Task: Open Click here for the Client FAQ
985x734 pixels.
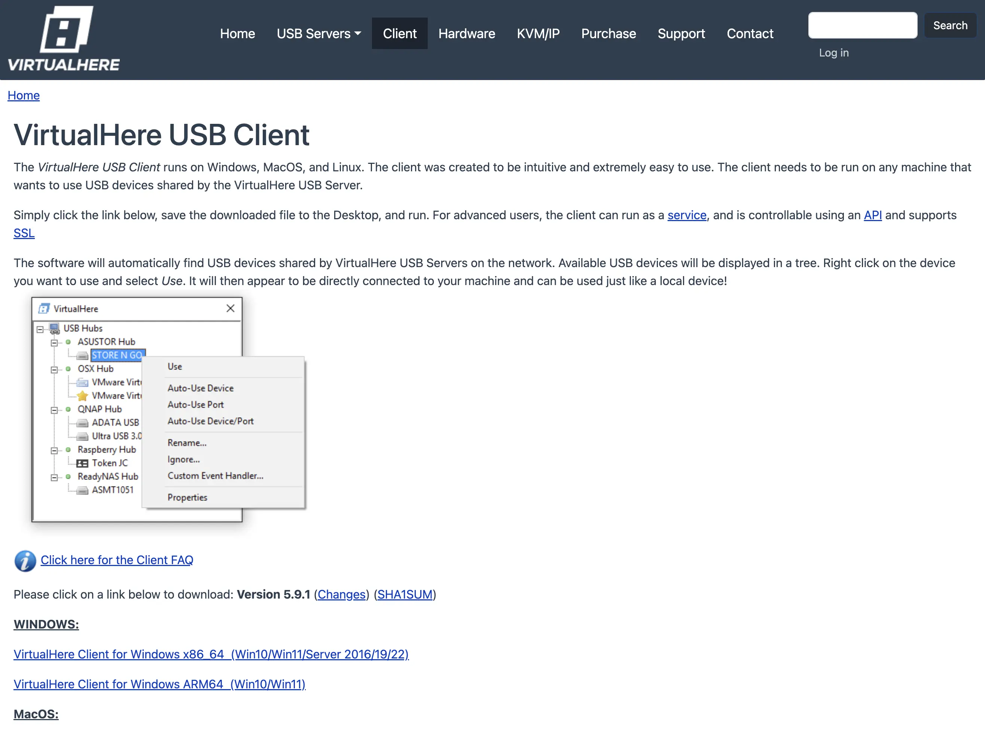Action: [x=117, y=560]
